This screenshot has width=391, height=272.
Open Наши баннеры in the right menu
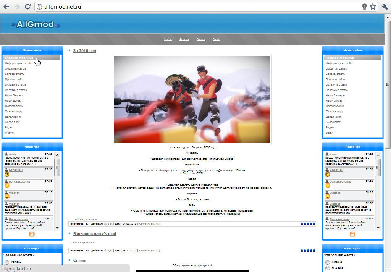pyautogui.click(x=335, y=96)
